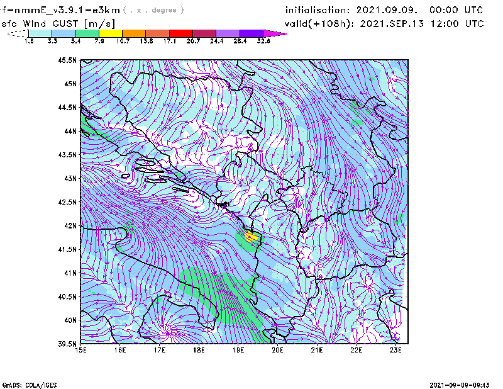Click the green 5.4–7.9 legend swatch
Viewport: 503px width, 389px height.
click(x=87, y=33)
